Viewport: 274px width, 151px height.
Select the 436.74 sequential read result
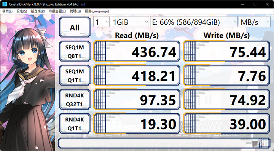(137, 51)
